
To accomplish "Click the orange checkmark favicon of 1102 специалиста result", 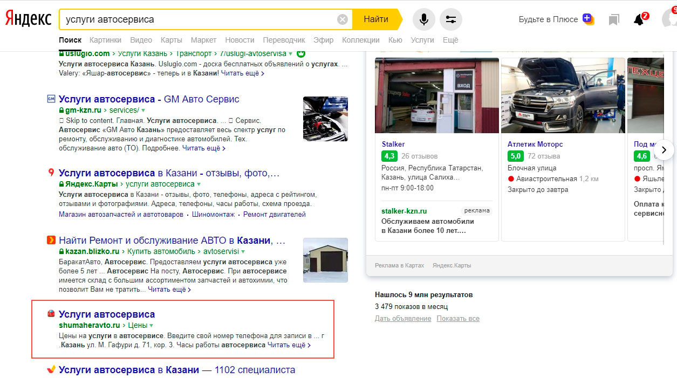I will pos(51,370).
